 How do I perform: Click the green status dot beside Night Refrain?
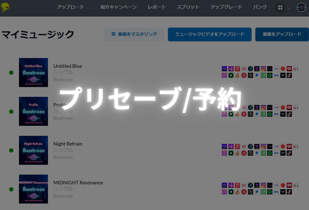11,150
